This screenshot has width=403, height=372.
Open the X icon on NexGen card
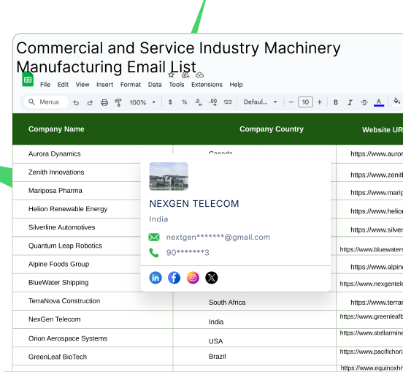[212, 278]
